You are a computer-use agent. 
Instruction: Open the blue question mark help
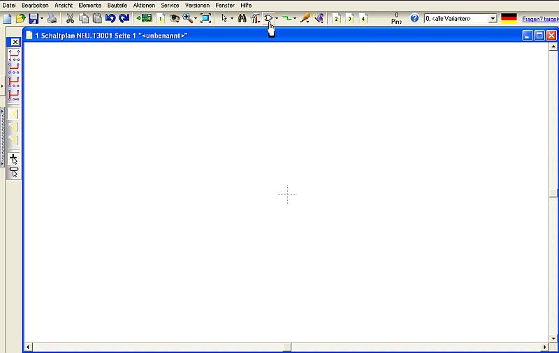pos(414,18)
